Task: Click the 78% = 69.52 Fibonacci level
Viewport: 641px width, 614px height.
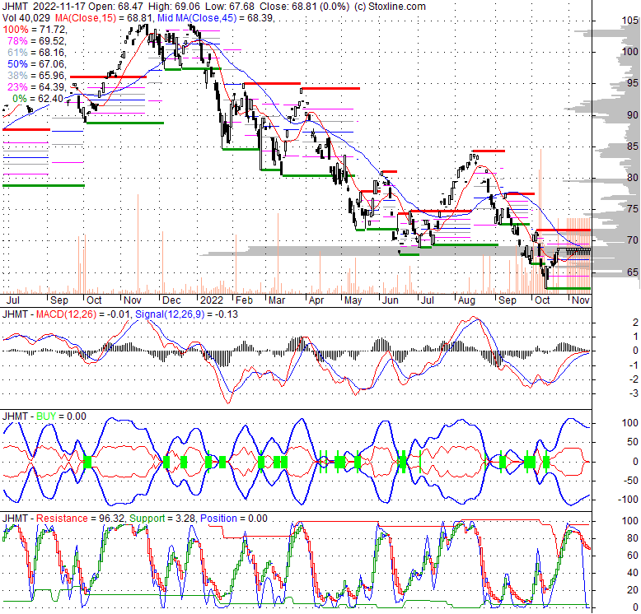Action: [x=37, y=41]
